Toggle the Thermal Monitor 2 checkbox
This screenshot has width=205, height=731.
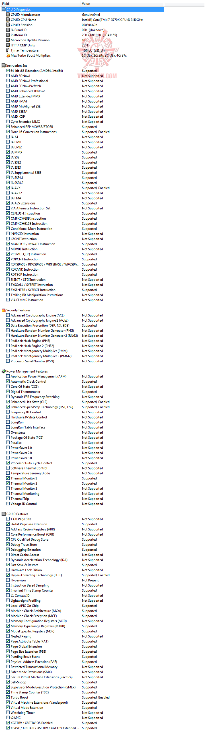8,483
